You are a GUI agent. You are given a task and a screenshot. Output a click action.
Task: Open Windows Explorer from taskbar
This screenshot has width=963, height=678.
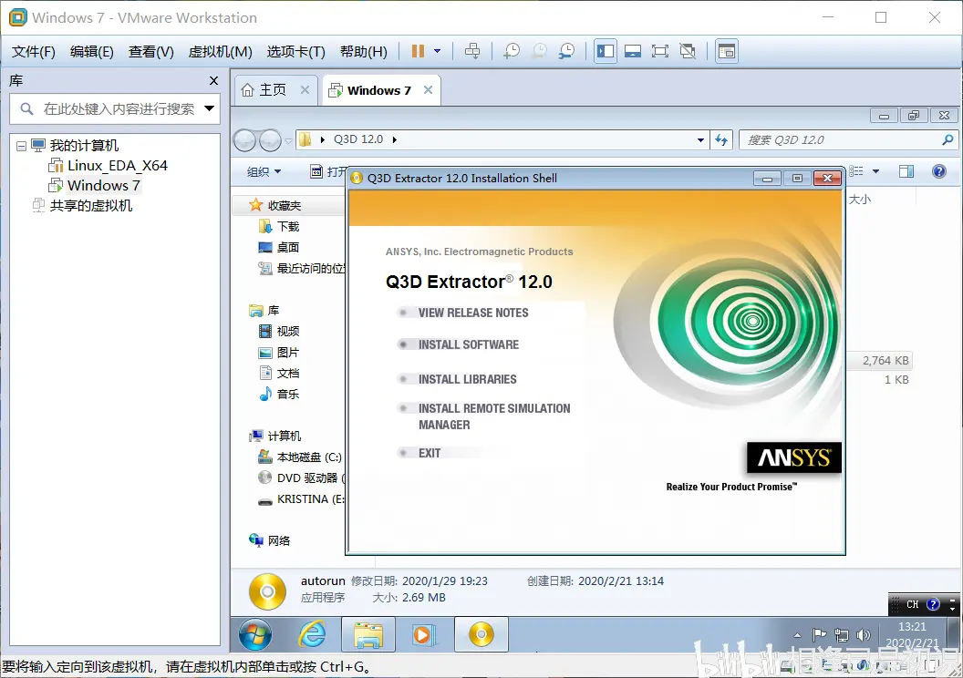368,634
